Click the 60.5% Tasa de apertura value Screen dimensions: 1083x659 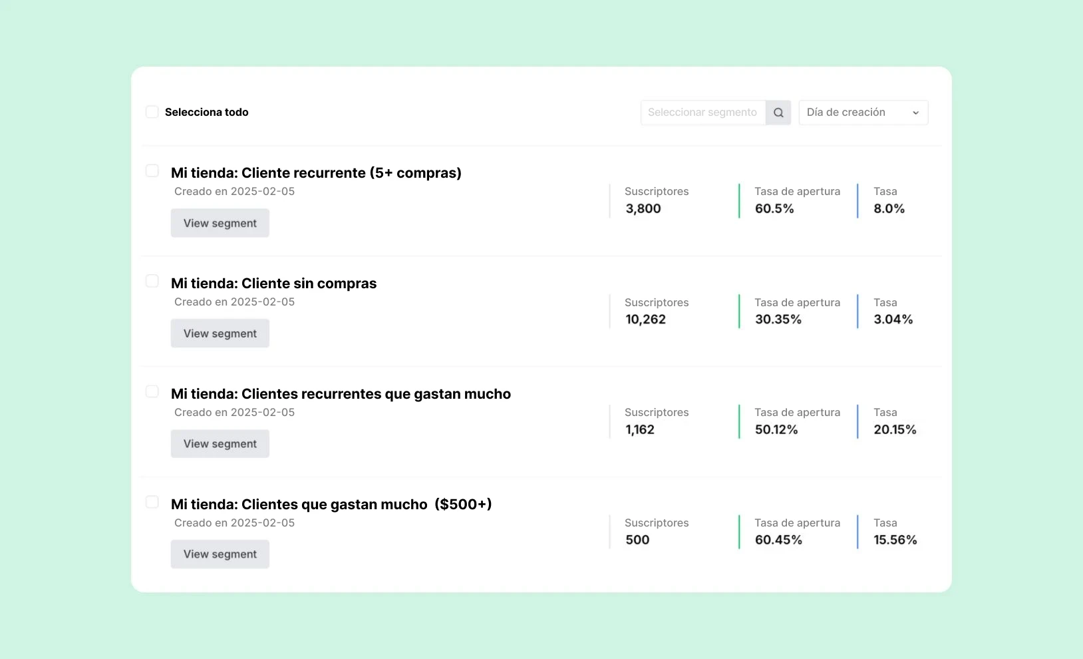[x=774, y=209]
